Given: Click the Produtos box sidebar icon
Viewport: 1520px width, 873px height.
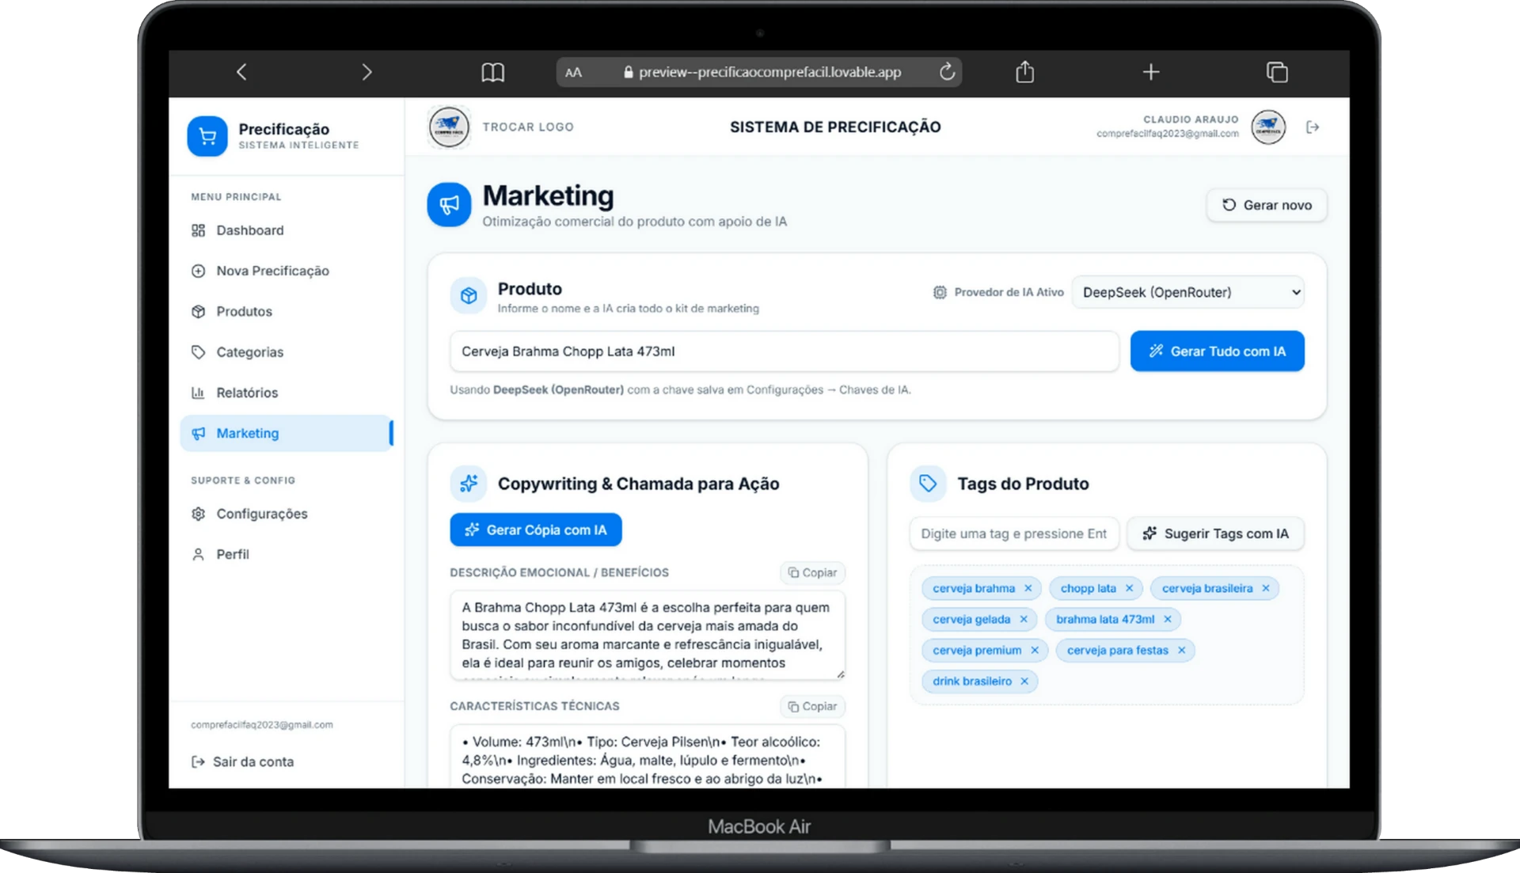Looking at the screenshot, I should point(198,311).
